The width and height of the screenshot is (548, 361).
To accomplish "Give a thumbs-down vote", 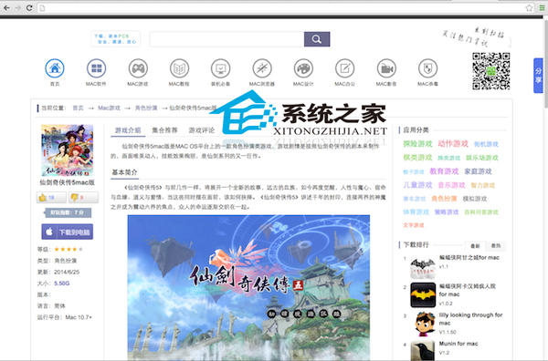I will (83, 198).
